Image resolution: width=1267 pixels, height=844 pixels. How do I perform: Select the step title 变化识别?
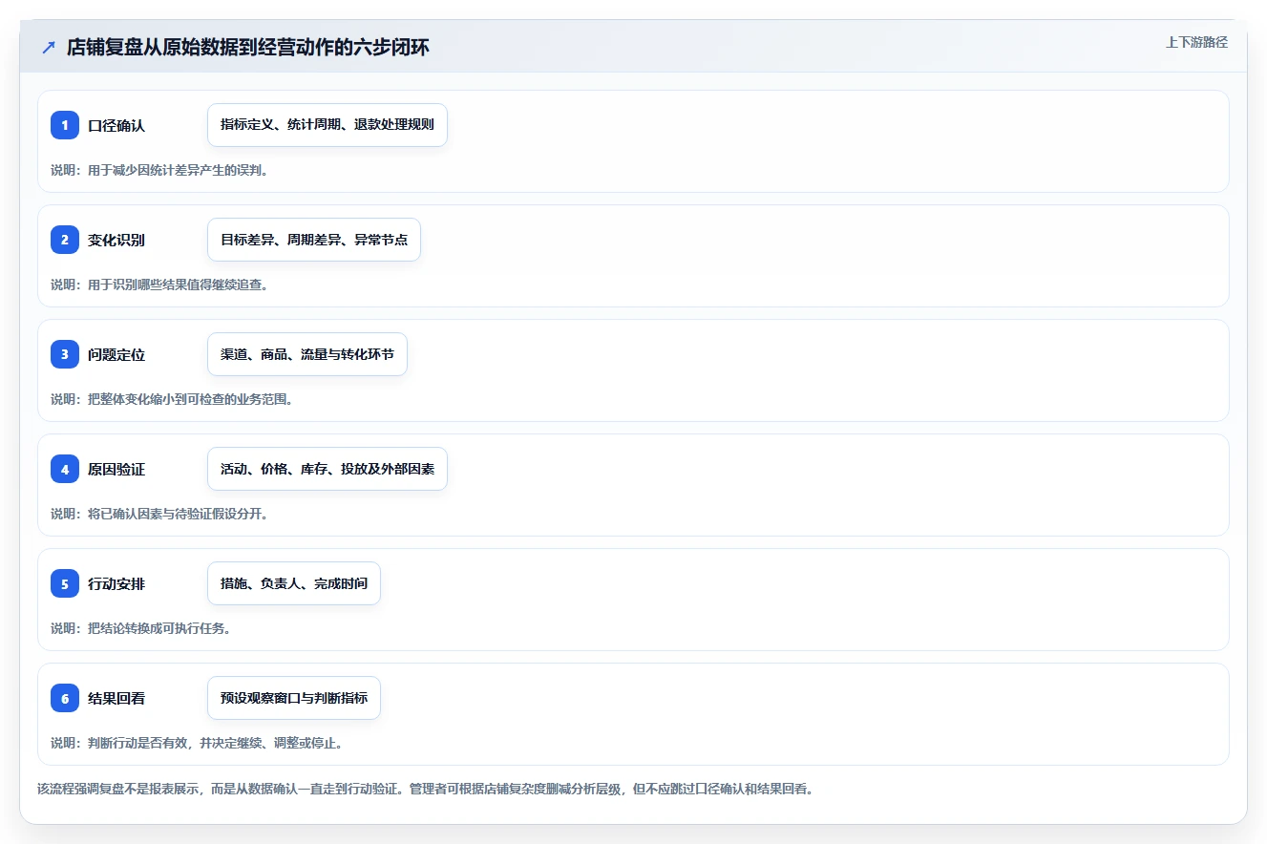coord(116,240)
